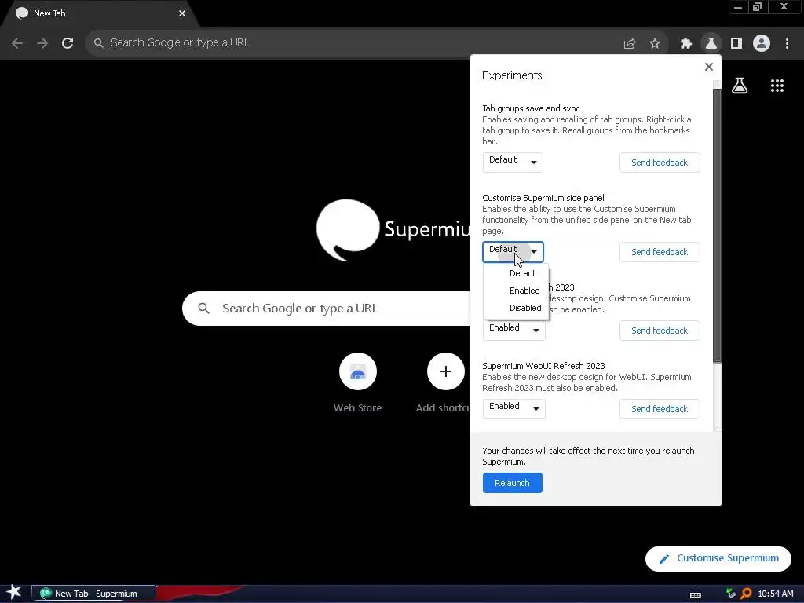Open Supermium WebUI Refresh 2023 dropdown
Screen dimensions: 804x603
click(513, 408)
